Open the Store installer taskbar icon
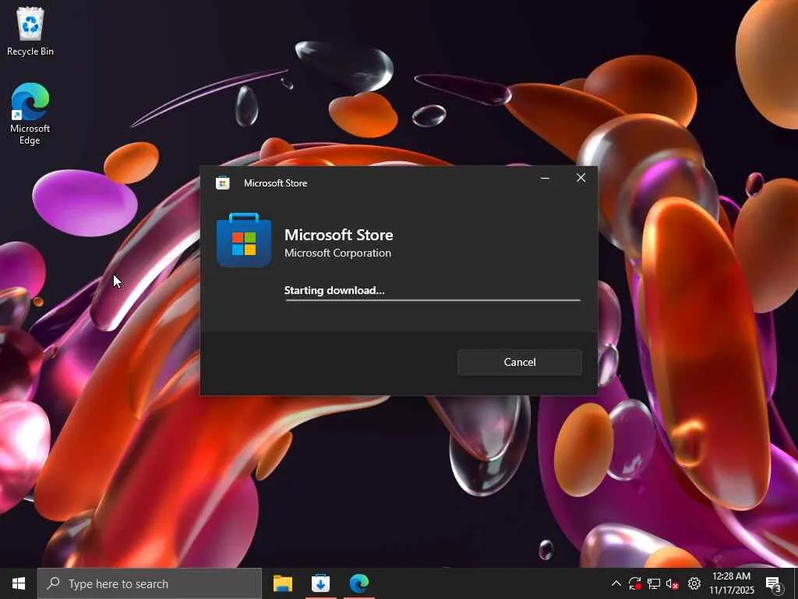The height and width of the screenshot is (599, 798). pos(320,583)
